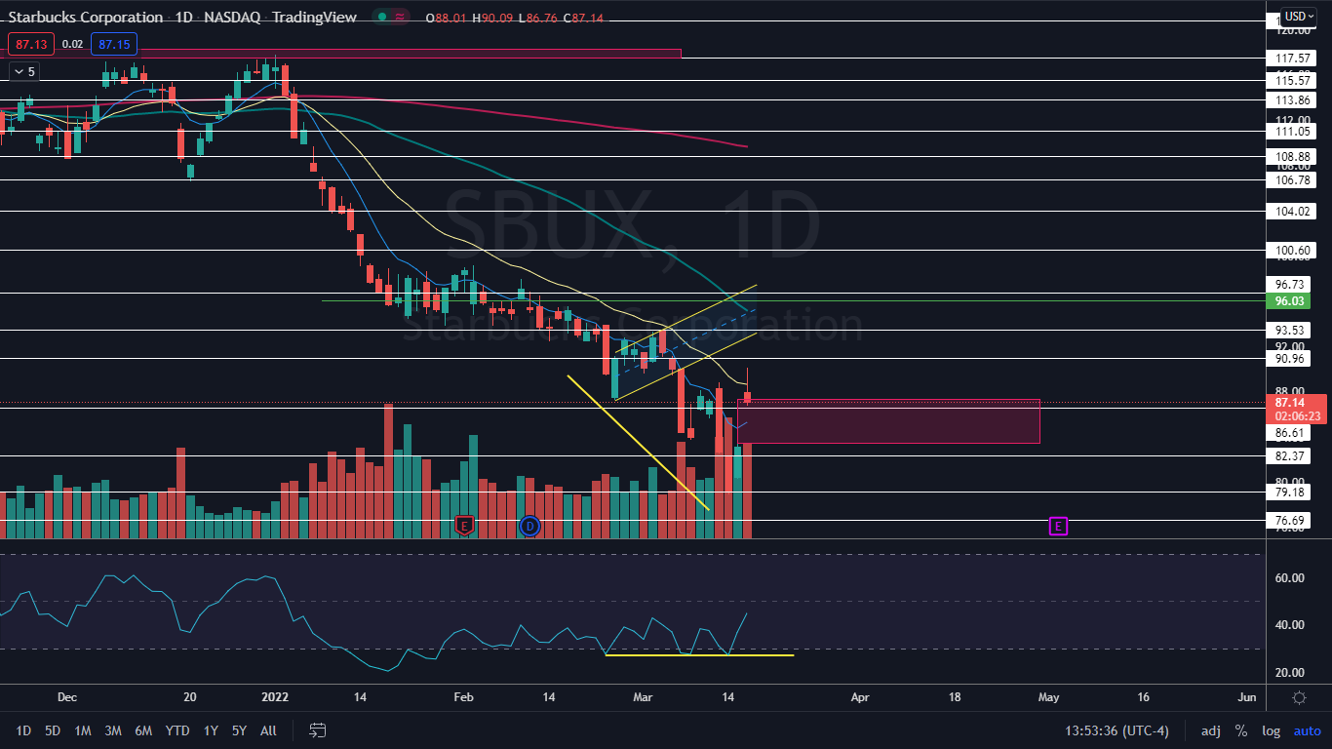Open chart settings gear icon
Screen dimensions: 1332x749
point(1299,697)
